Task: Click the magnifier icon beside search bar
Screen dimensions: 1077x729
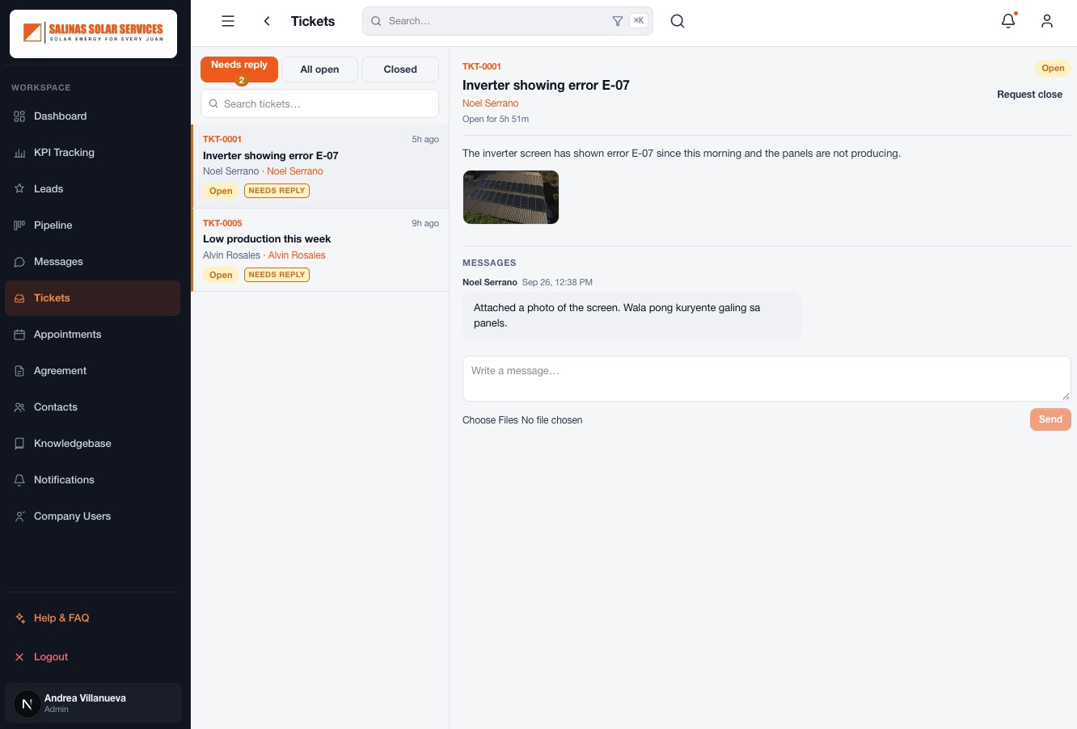Action: point(678,21)
